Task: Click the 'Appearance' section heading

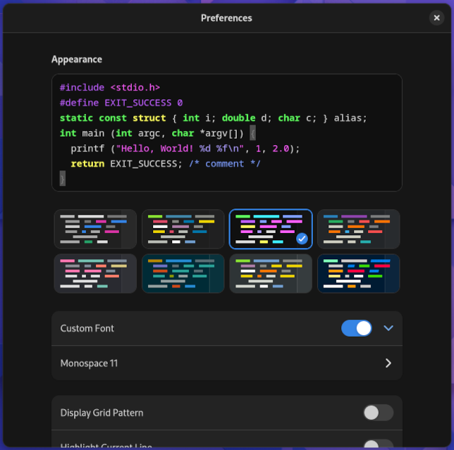Action: point(77,59)
